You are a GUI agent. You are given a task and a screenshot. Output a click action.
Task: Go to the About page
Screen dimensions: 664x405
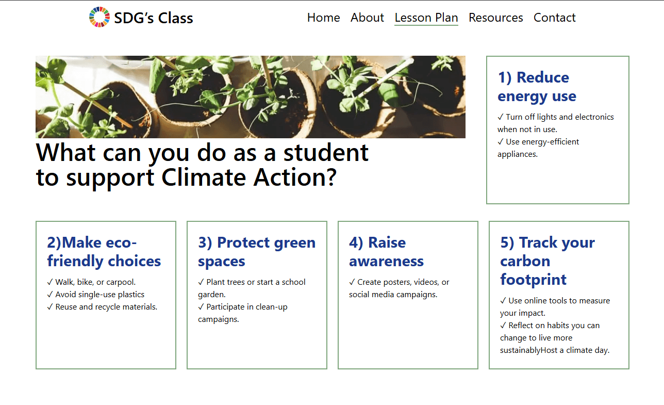367,18
